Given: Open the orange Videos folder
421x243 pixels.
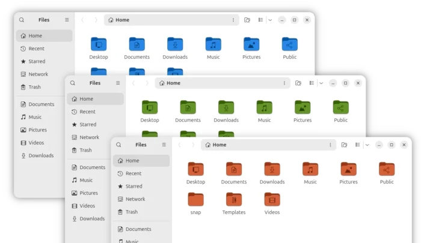Looking at the screenshot, I should (272, 200).
